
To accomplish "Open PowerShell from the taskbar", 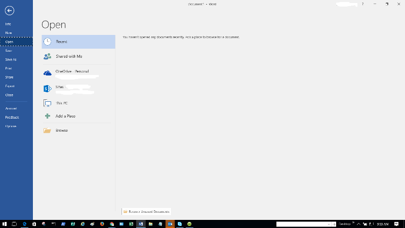I will 63,224.
